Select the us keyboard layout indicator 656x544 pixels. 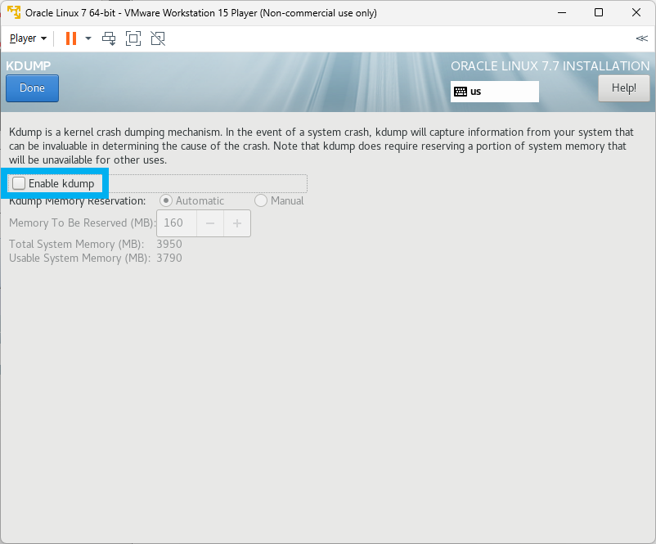(x=495, y=92)
